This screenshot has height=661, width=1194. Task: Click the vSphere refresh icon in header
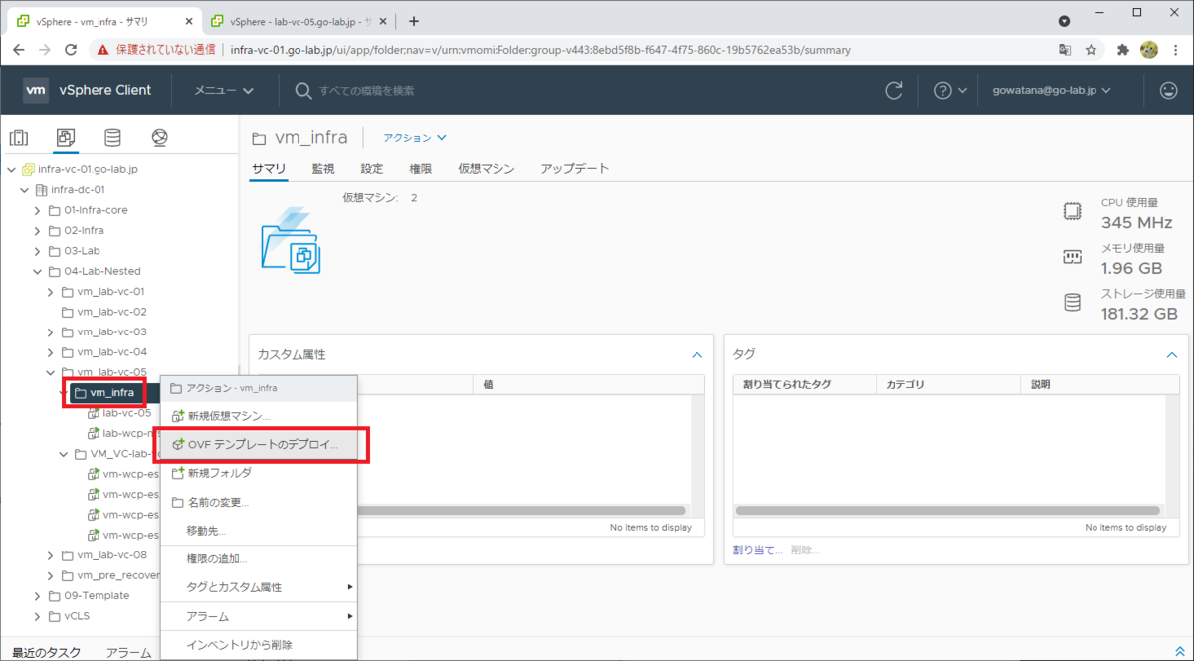(895, 90)
